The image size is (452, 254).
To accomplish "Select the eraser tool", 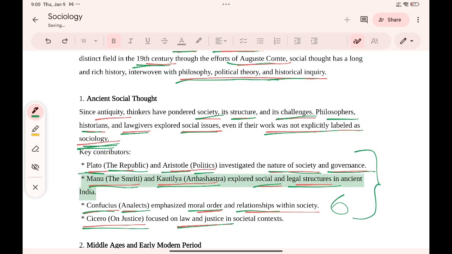I will 35,149.
